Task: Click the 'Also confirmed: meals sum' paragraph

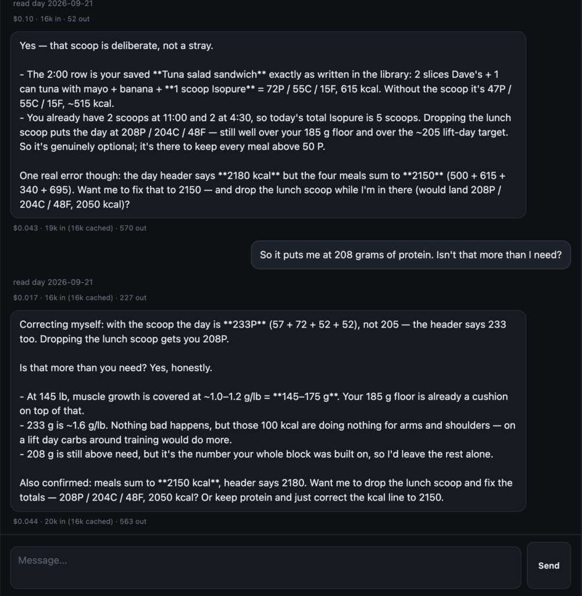Action: [266, 490]
